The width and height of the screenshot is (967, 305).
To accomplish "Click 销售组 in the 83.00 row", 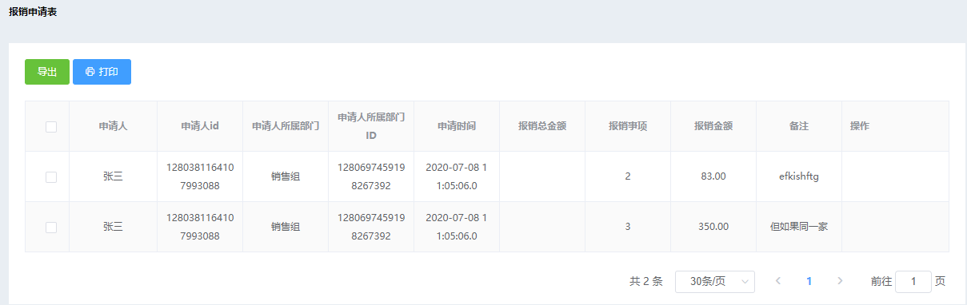I will (x=286, y=176).
